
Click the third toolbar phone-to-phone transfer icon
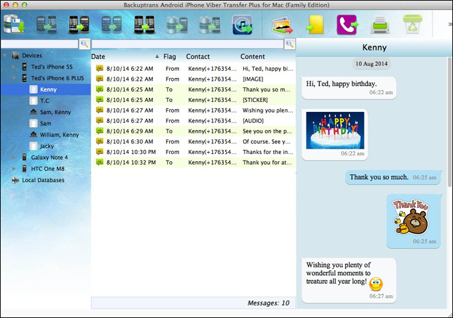pos(79,24)
